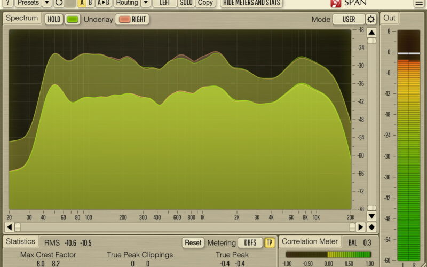Toggle the spectrum HOLD button
The height and width of the screenshot is (267, 427).
click(x=54, y=19)
